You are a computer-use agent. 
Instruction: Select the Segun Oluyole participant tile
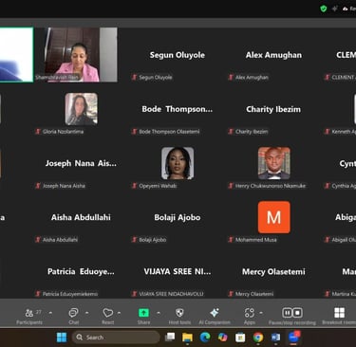(x=178, y=55)
